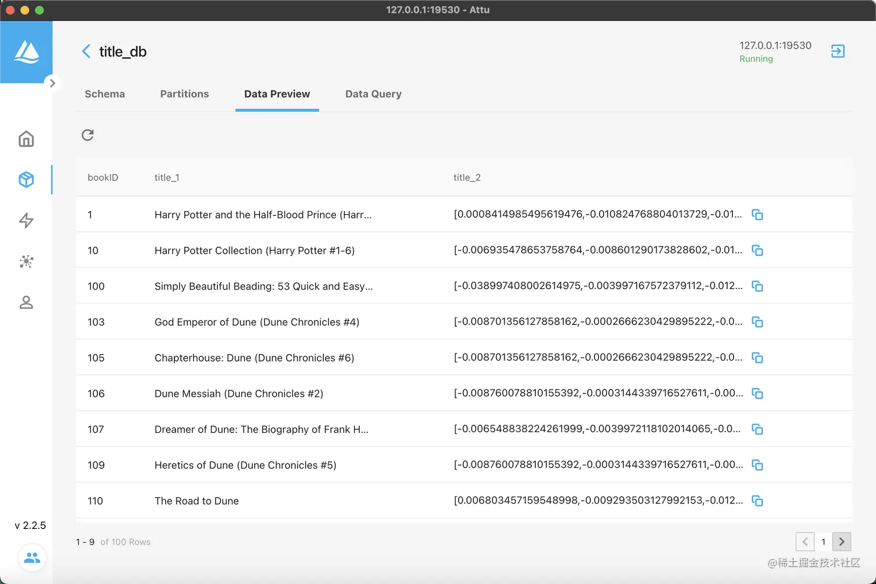Click the title_2 column header
The width and height of the screenshot is (876, 584).
pos(467,177)
